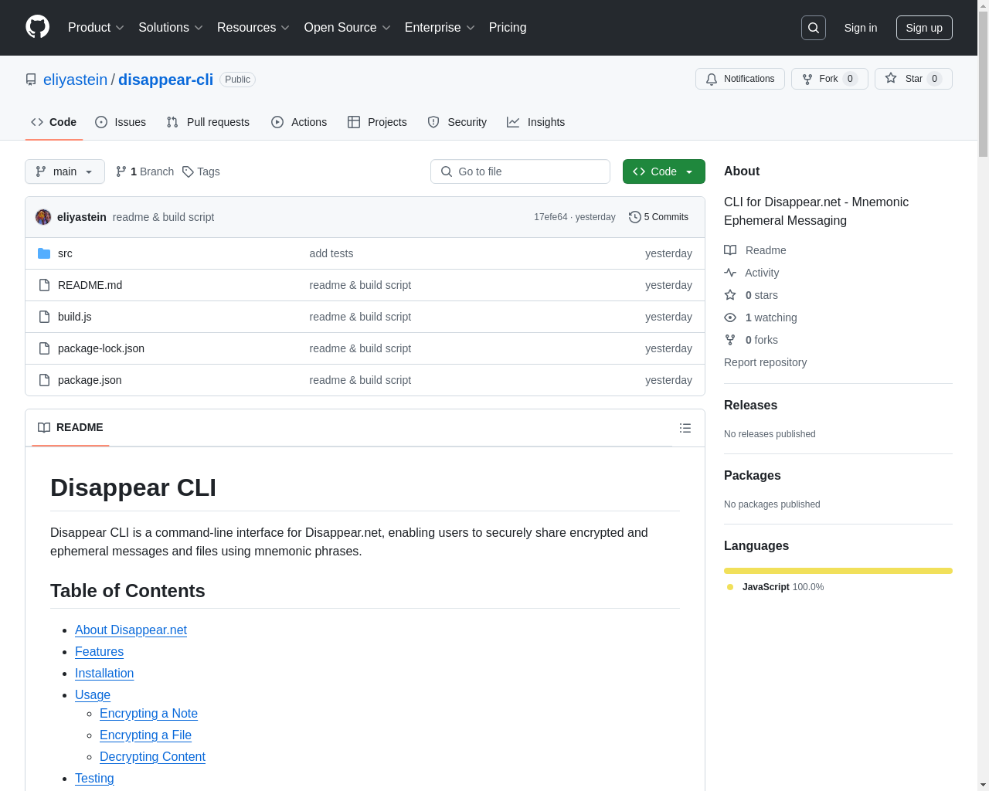The height and width of the screenshot is (791, 989).
Task: Click the GitHub Octocat logo
Action: pos(37,27)
